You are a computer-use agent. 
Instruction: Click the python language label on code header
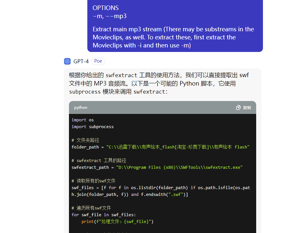[x=80, y=107]
